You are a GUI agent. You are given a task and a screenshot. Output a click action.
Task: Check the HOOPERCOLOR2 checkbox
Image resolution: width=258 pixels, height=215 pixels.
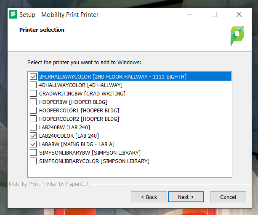(x=33, y=119)
